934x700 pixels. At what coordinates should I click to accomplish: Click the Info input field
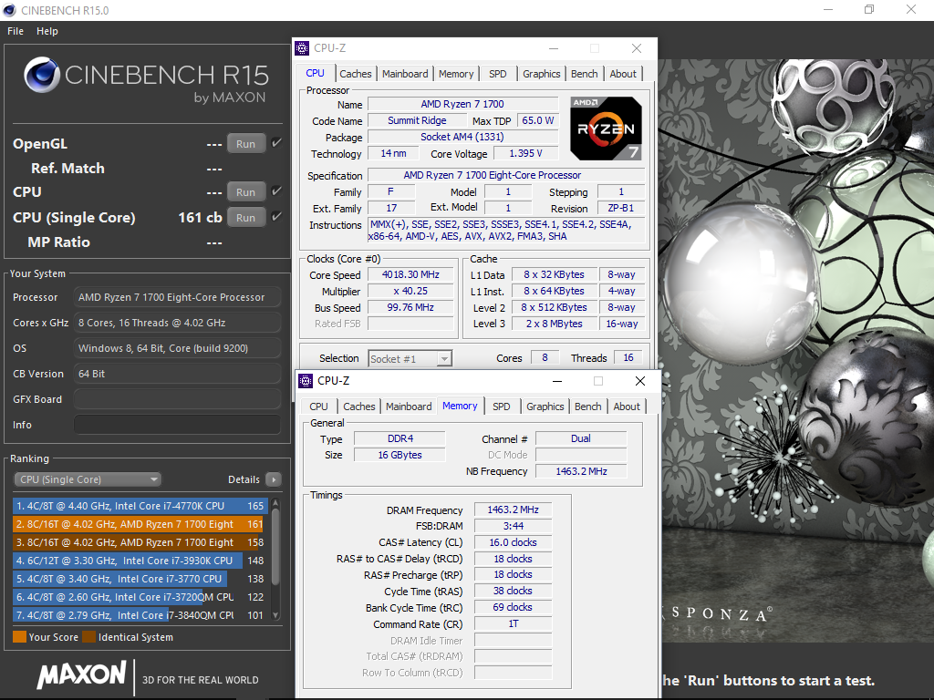tap(177, 425)
